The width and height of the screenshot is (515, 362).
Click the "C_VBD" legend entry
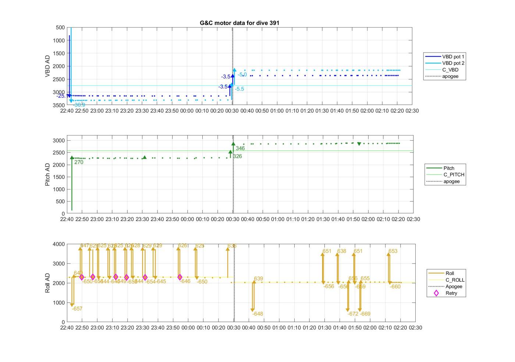pyautogui.click(x=442, y=70)
